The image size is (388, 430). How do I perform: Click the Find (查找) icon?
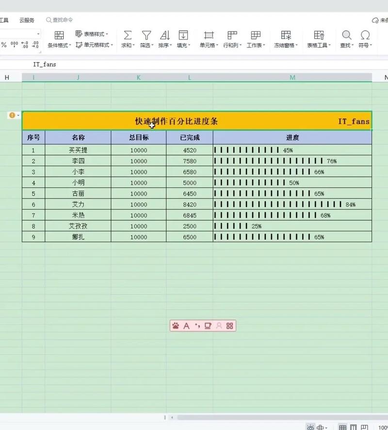(x=346, y=39)
